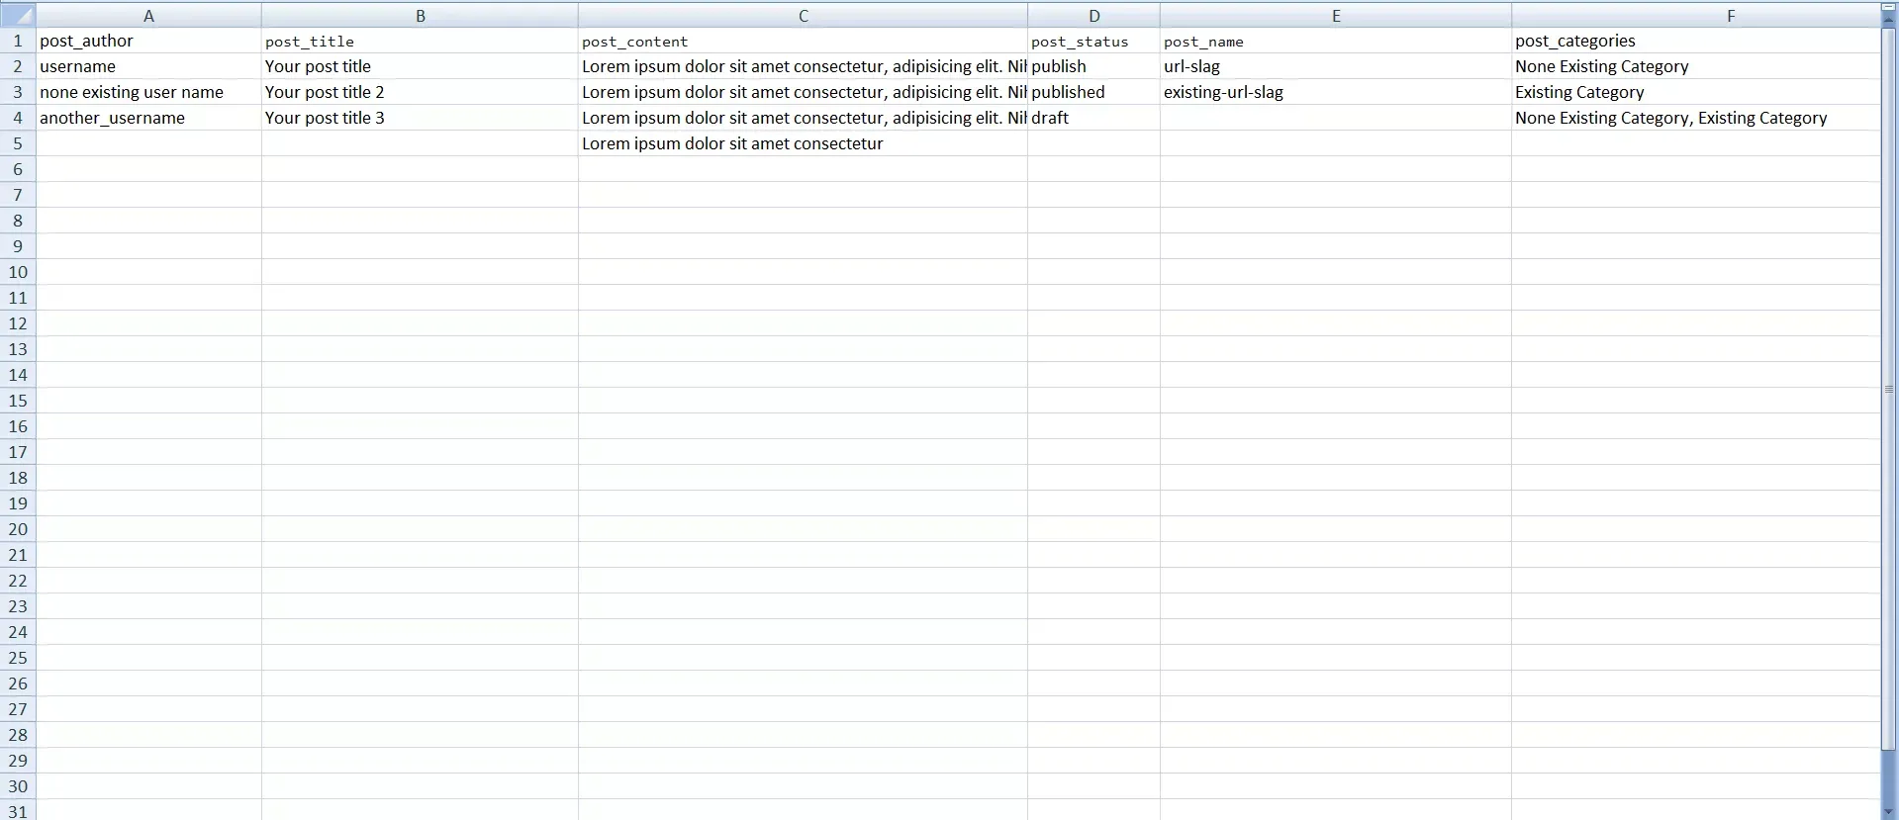Image resolution: width=1899 pixels, height=820 pixels.
Task: Select the Your post title cell in row 2
Action: pos(420,66)
